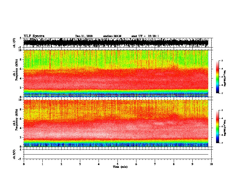Click the "-7" label on the ch.2 color scale
This screenshot has width=238, height=184.
click(221, 143)
